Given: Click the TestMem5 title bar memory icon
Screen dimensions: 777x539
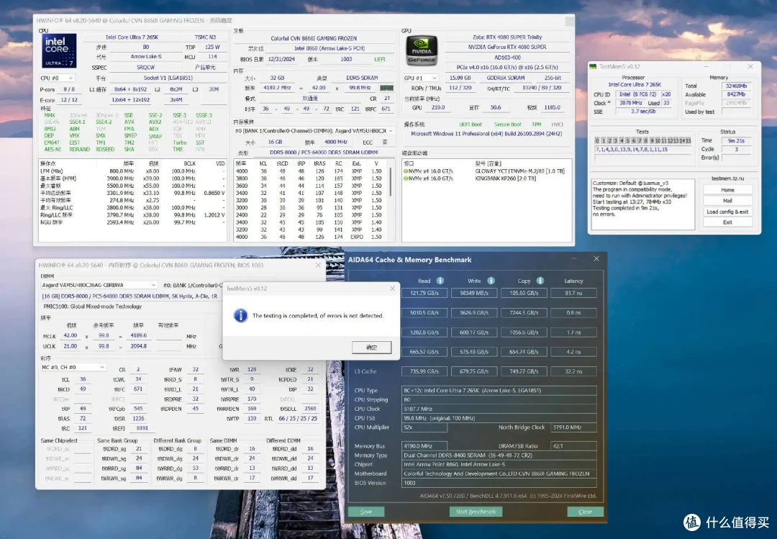Looking at the screenshot, I should coord(593,66).
